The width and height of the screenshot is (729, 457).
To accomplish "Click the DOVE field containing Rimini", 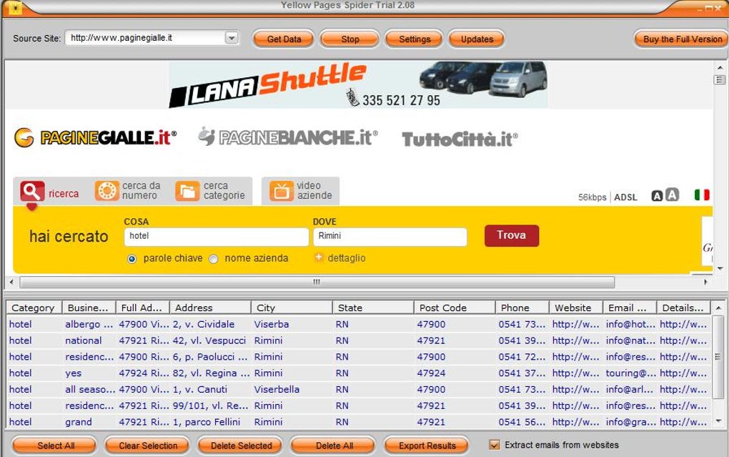I will tap(390, 237).
